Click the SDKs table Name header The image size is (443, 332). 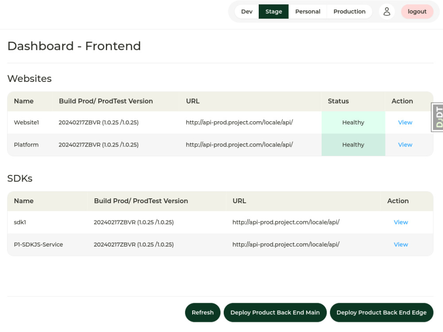point(24,201)
